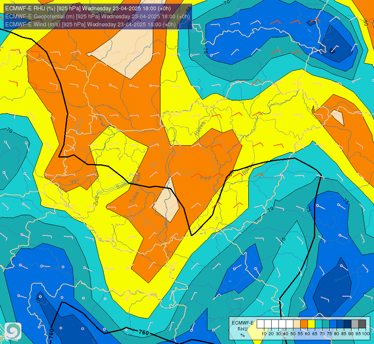The image size is (374, 344).
Task: Select the ECMWF-E Wind (m/s) layer title
Action: (x=91, y=24)
